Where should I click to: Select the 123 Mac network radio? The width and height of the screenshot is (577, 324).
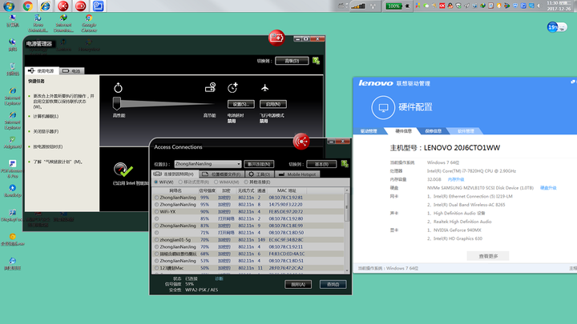coord(157,268)
